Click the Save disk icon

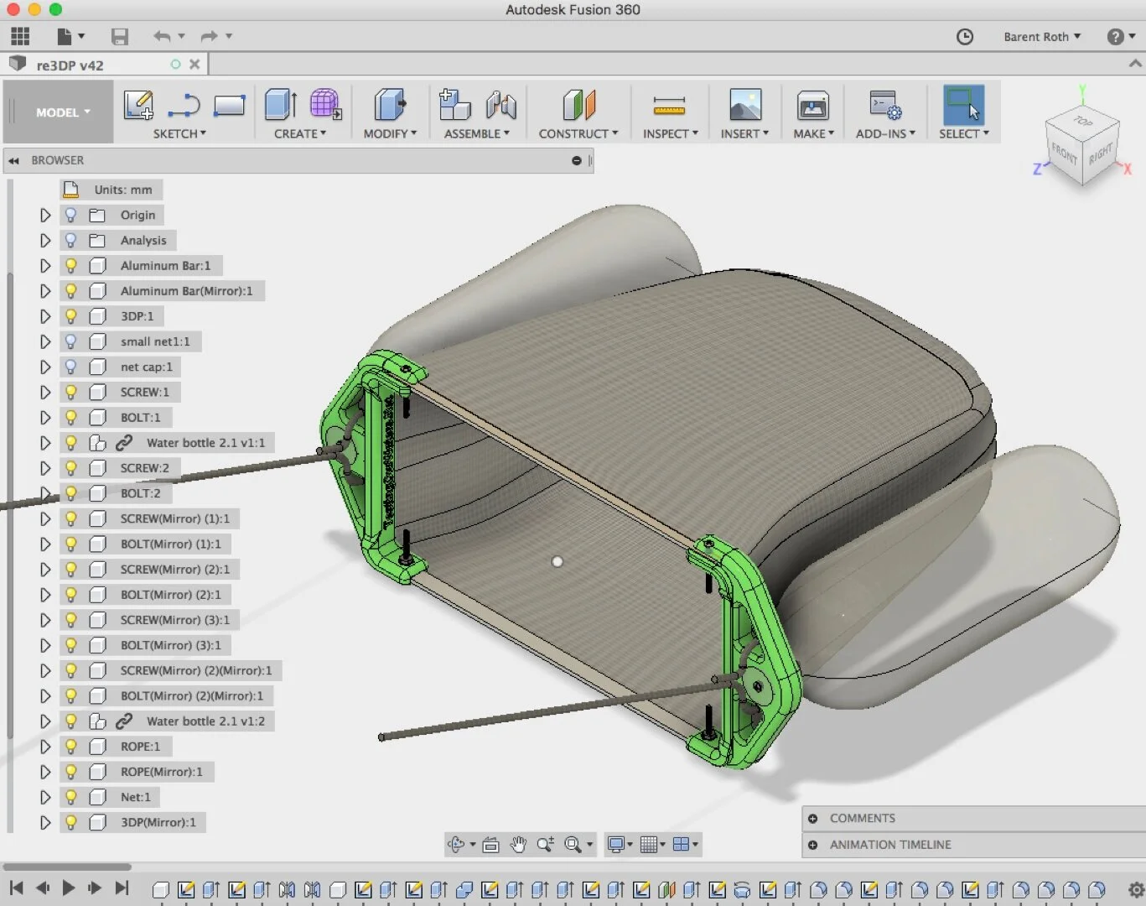[x=120, y=36]
